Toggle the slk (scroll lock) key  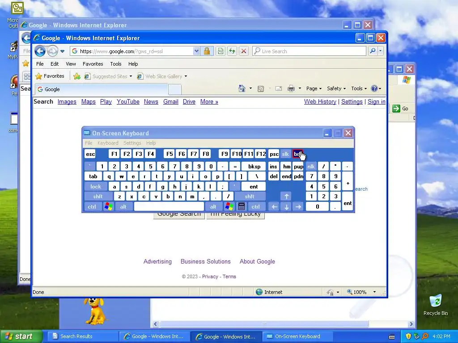(285, 154)
